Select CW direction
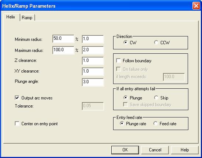This screenshot has height=158, width=202. click(125, 42)
